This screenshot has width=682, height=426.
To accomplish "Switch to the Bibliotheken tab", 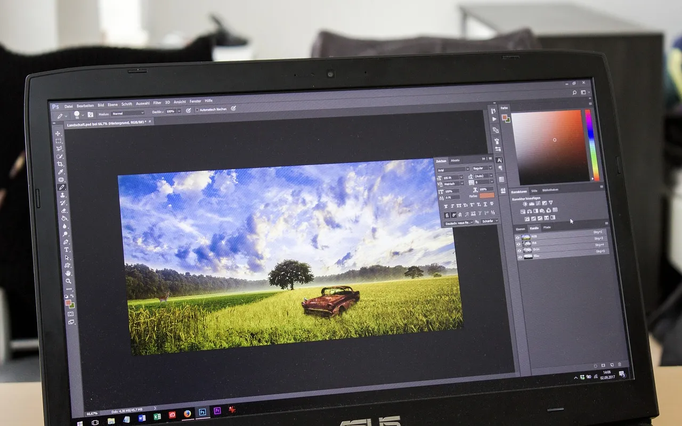I will click(x=550, y=190).
